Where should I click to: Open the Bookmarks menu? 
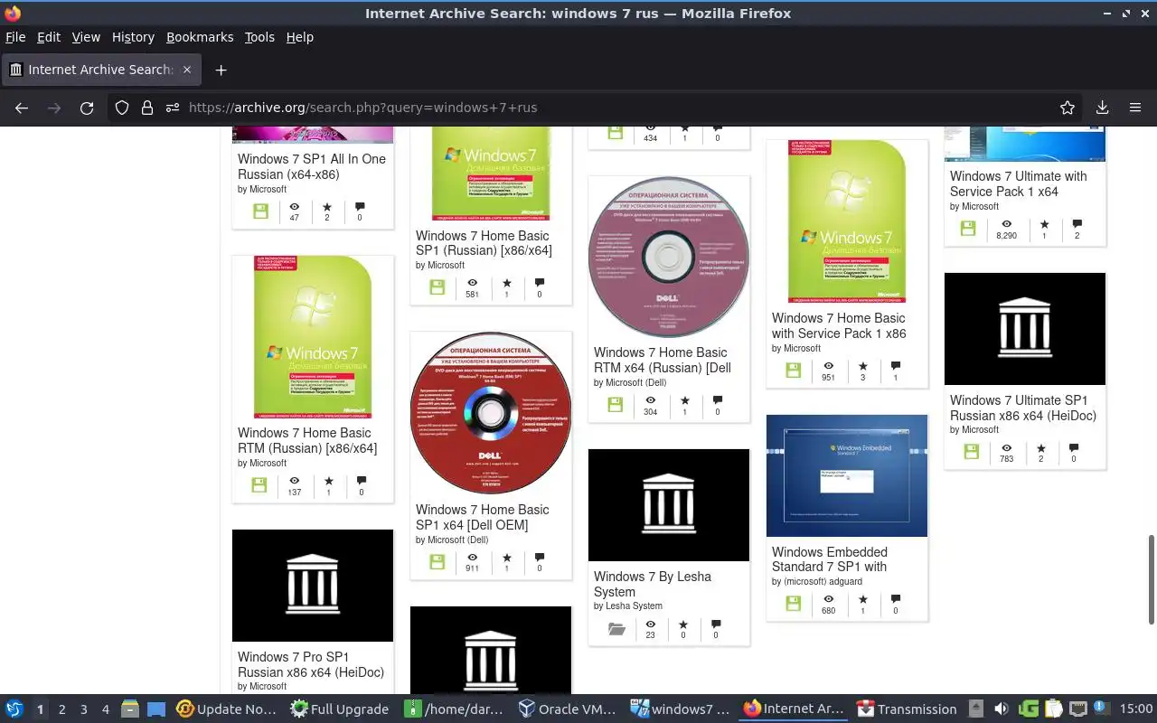(200, 37)
